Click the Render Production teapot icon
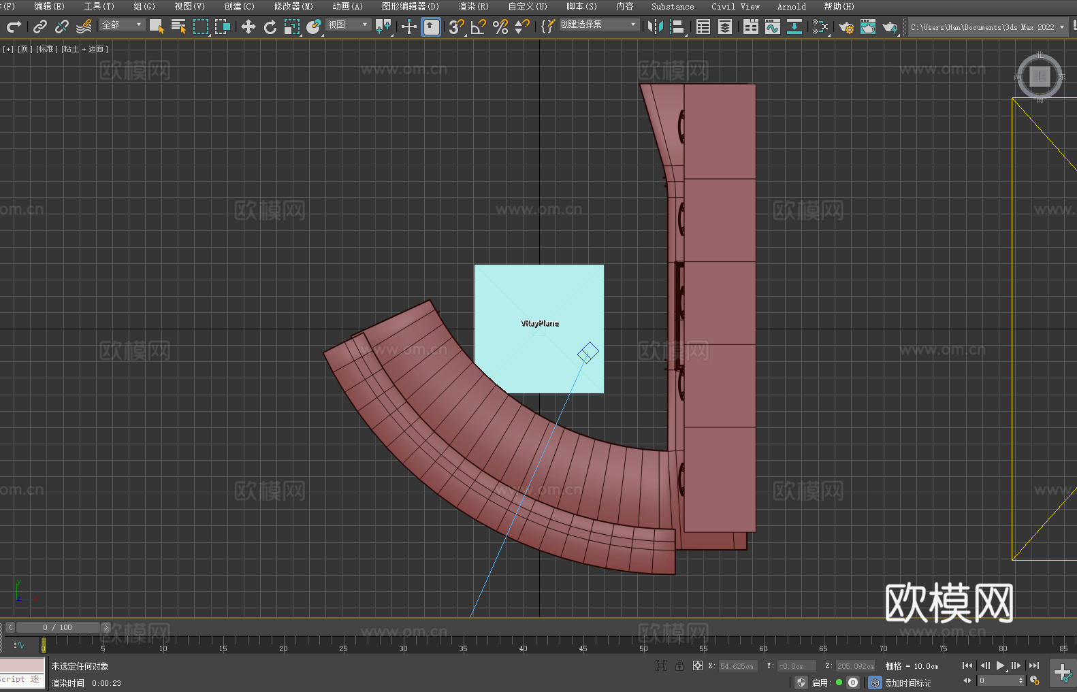Image resolution: width=1077 pixels, height=692 pixels. click(890, 27)
